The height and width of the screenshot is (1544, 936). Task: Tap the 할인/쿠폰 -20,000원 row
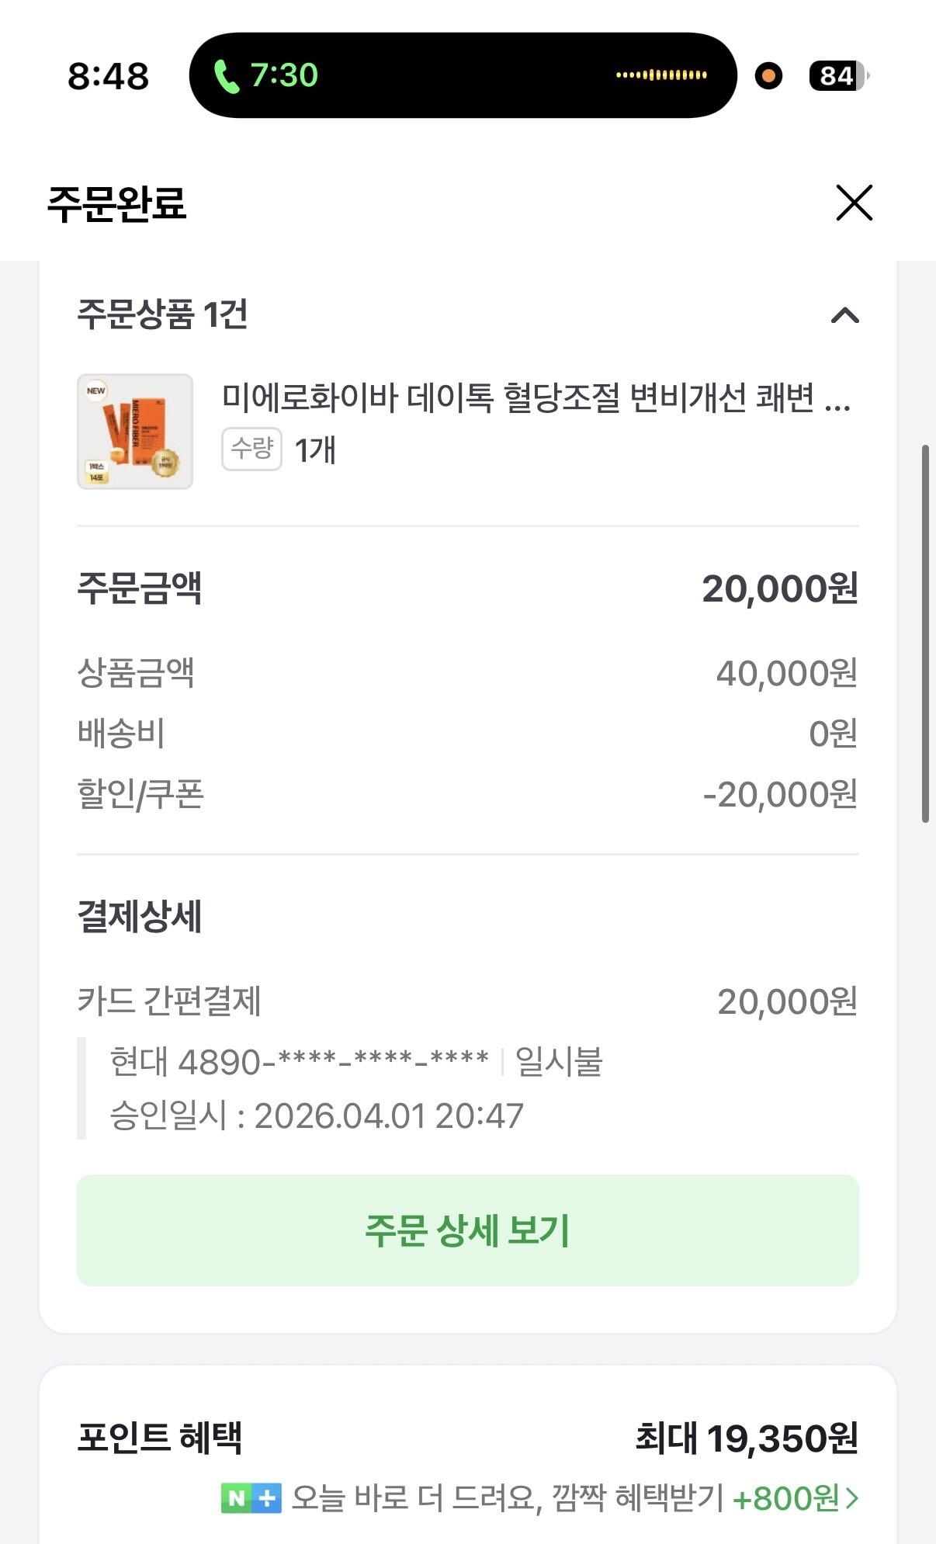(x=467, y=794)
